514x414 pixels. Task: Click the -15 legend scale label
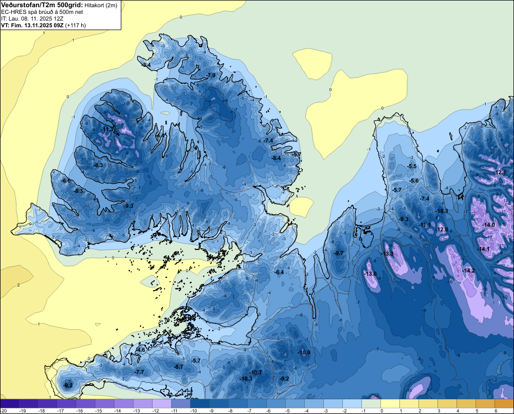tap(99, 411)
